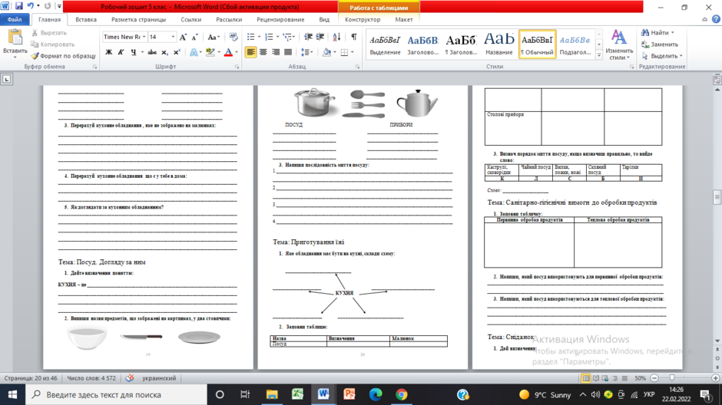Toggle italic formatting К
This screenshot has height=405, width=722.
(x=121, y=52)
